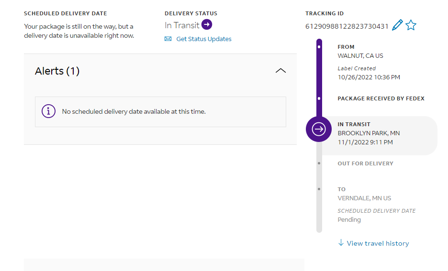The image size is (448, 271).
Task: Select the In Transit Brooklyn Park step
Action: click(378, 133)
